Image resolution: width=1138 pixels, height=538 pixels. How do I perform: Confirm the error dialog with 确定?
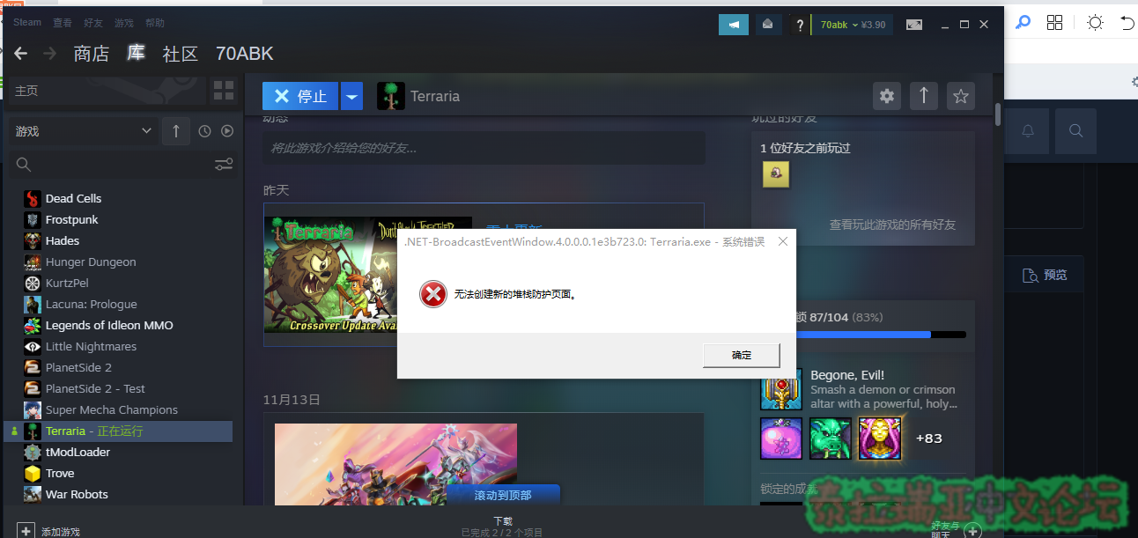[742, 355]
